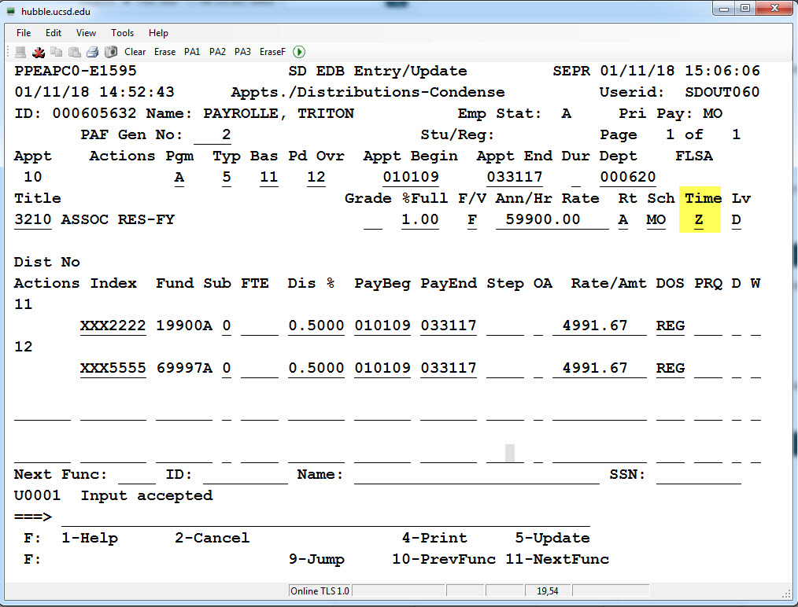Viewport: 798px width, 607px height.
Task: Click the PA2 toolbar button
Action: 217,52
